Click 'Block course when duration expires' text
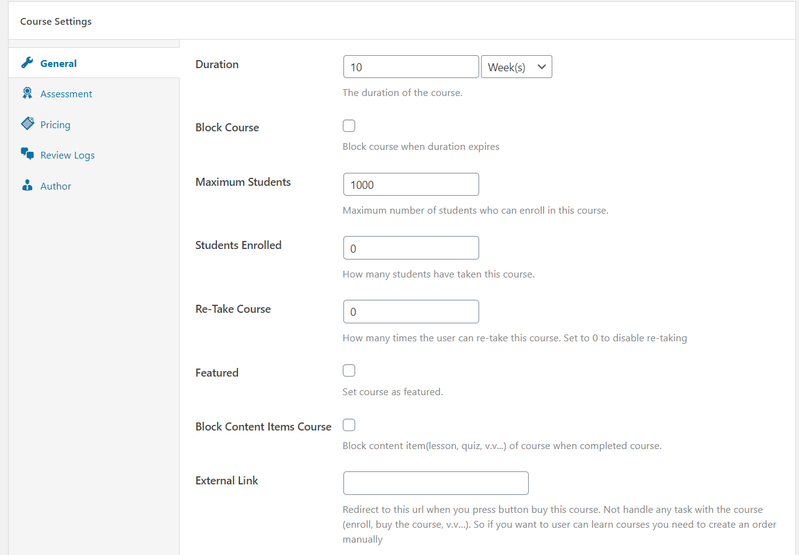 click(x=421, y=147)
